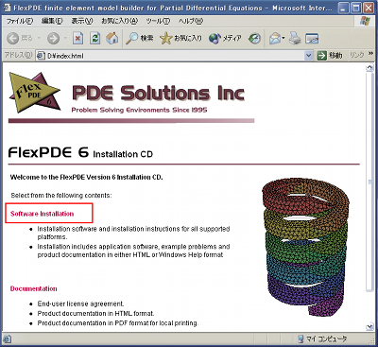This screenshot has width=378, height=347.
Task: Refresh the page using the Refresh icon
Action: coord(94,39)
